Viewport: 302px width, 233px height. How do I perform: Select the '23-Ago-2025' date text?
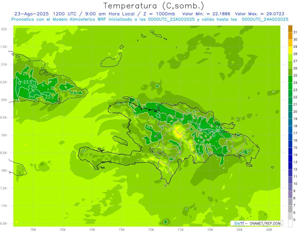point(32,14)
